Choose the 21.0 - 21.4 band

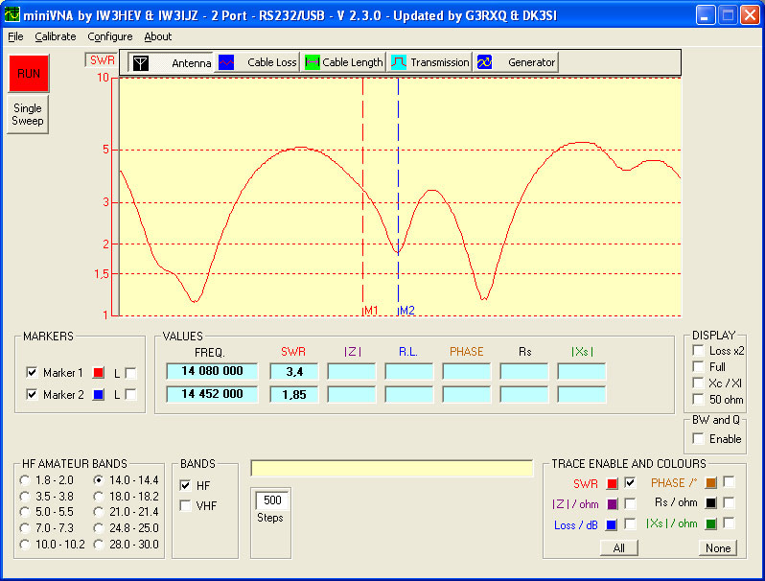pyautogui.click(x=99, y=512)
